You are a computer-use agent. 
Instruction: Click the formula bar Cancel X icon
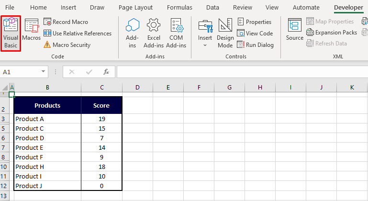(x=72, y=72)
